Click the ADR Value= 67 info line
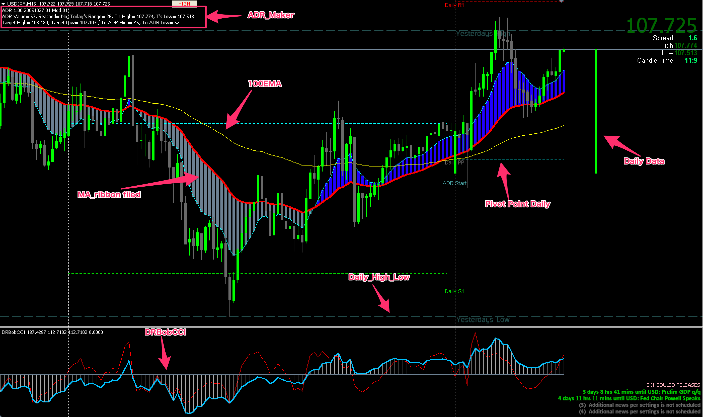 tap(98, 16)
